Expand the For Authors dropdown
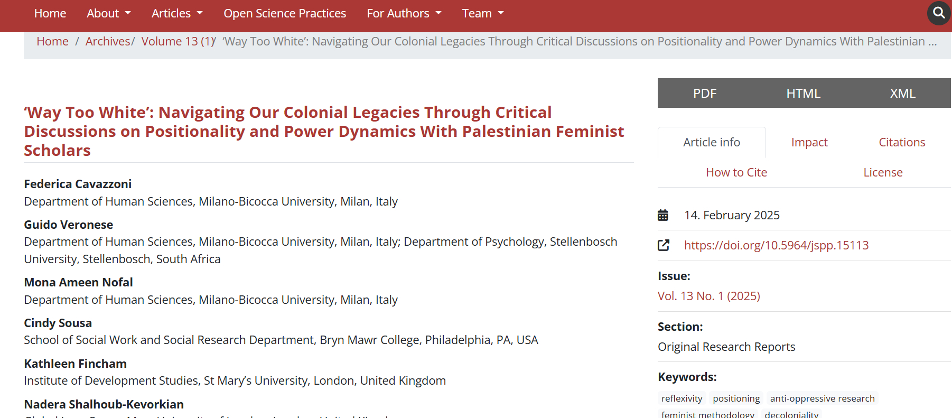This screenshot has width=952, height=418. [x=404, y=13]
